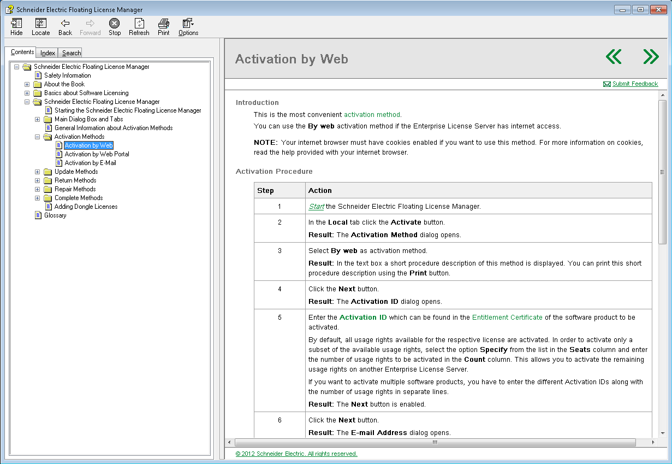Expand the Update Methods node
This screenshot has height=464, width=672.
(38, 172)
